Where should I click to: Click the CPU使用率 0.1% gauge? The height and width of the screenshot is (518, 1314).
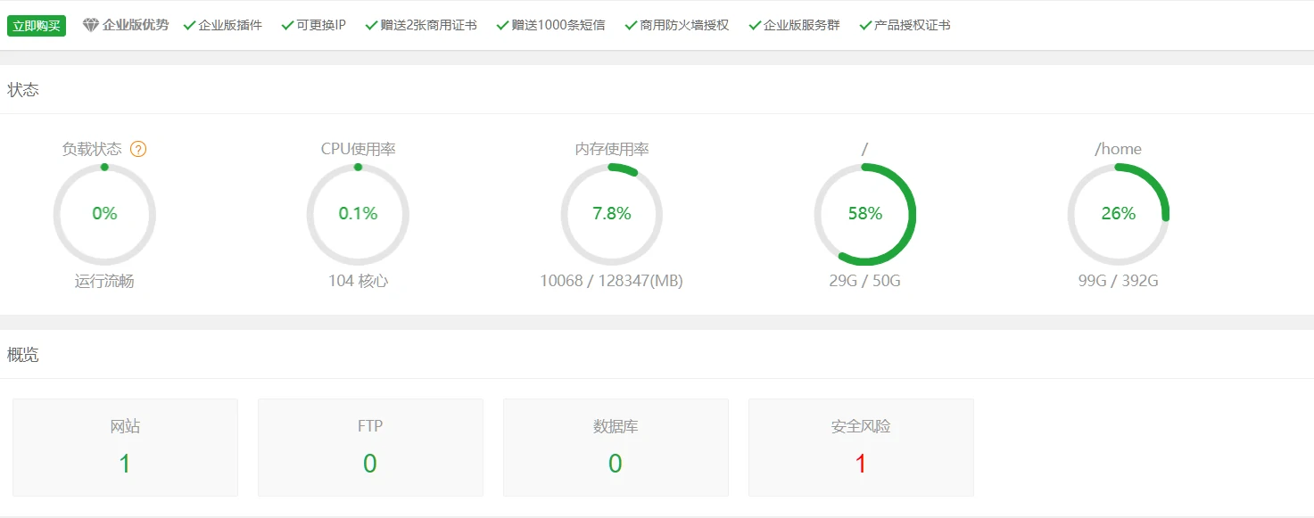358,214
